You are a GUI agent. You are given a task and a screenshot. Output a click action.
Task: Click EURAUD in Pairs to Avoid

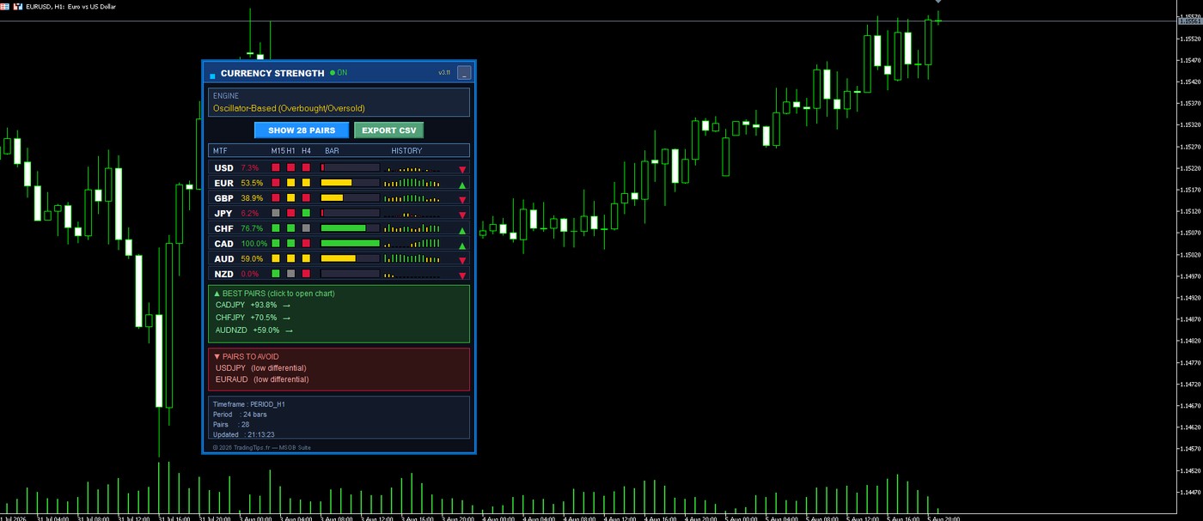coord(232,379)
